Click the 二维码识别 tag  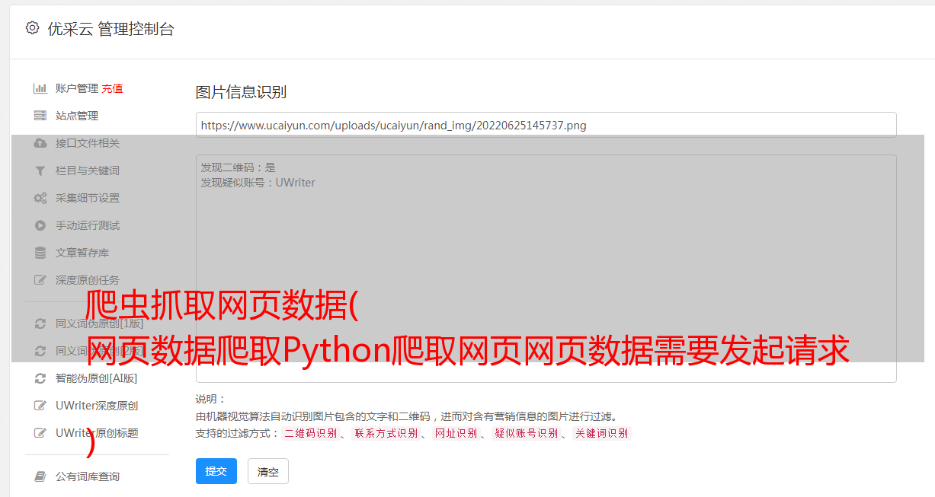(310, 433)
